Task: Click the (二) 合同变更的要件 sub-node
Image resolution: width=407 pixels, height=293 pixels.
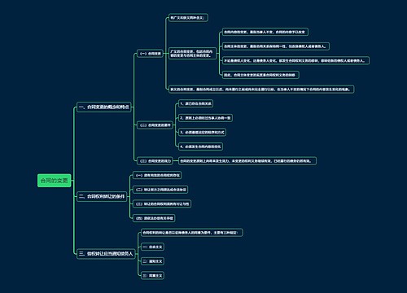Action: 155,125
